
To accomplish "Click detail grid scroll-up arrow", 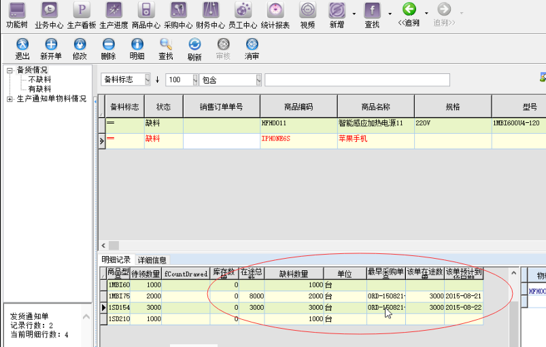I will tap(513, 273).
